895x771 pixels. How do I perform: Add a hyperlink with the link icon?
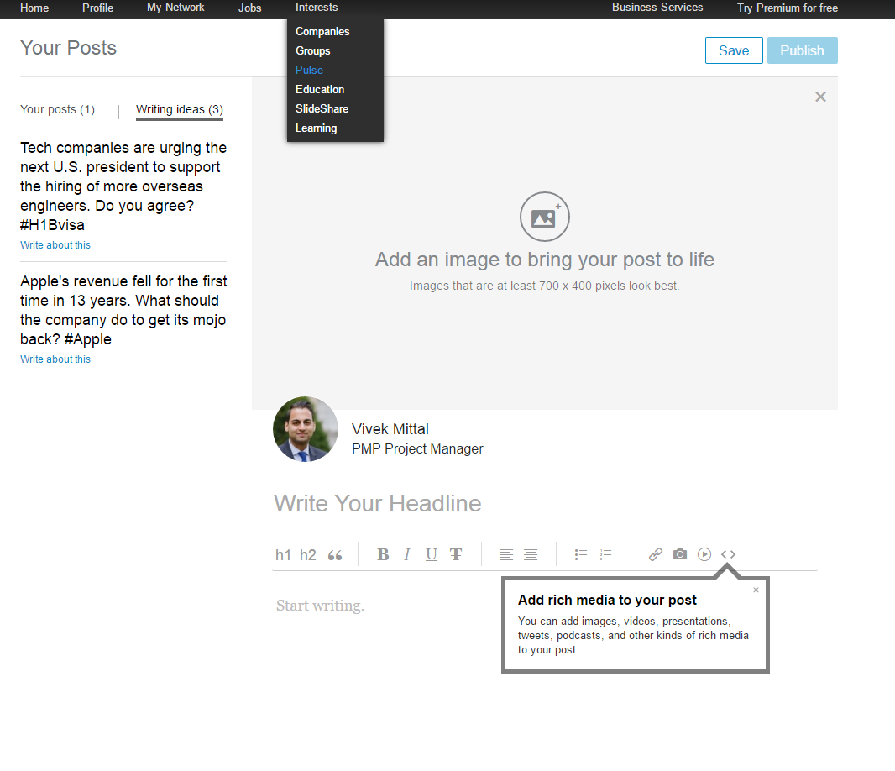pyautogui.click(x=655, y=554)
